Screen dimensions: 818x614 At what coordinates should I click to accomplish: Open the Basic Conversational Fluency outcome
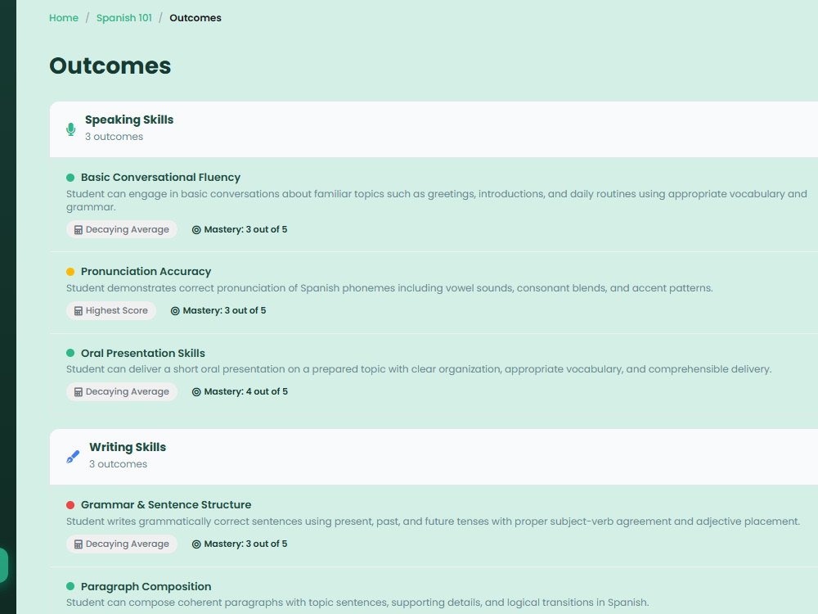coord(160,178)
